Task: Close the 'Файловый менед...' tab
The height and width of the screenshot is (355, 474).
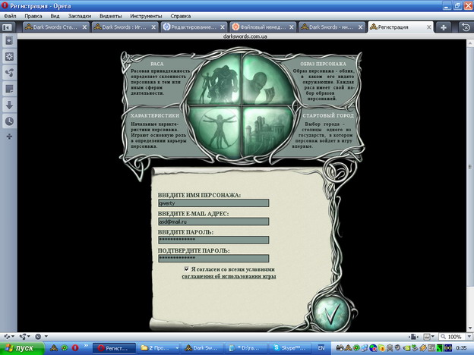Action: point(292,27)
